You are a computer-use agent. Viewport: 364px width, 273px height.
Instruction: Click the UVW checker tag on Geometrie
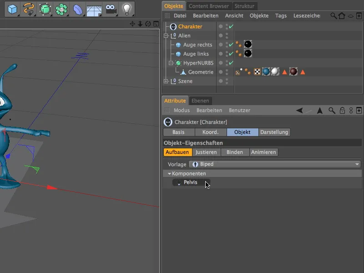(257, 72)
